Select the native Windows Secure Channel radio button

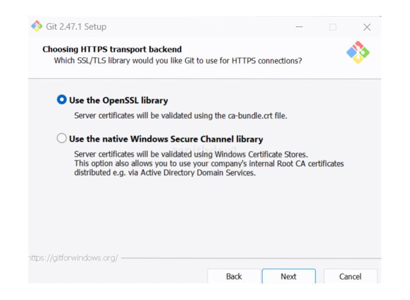62,138
